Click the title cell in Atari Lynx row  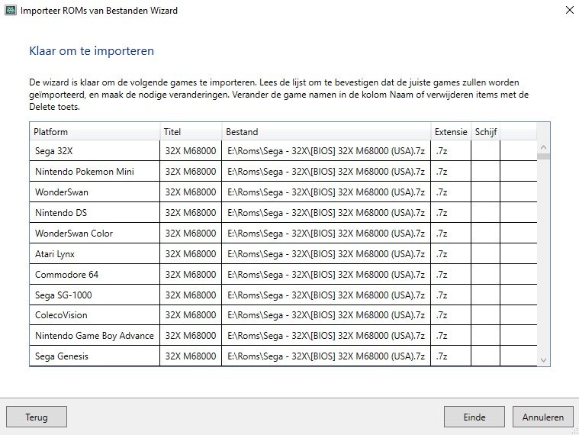[x=191, y=254]
